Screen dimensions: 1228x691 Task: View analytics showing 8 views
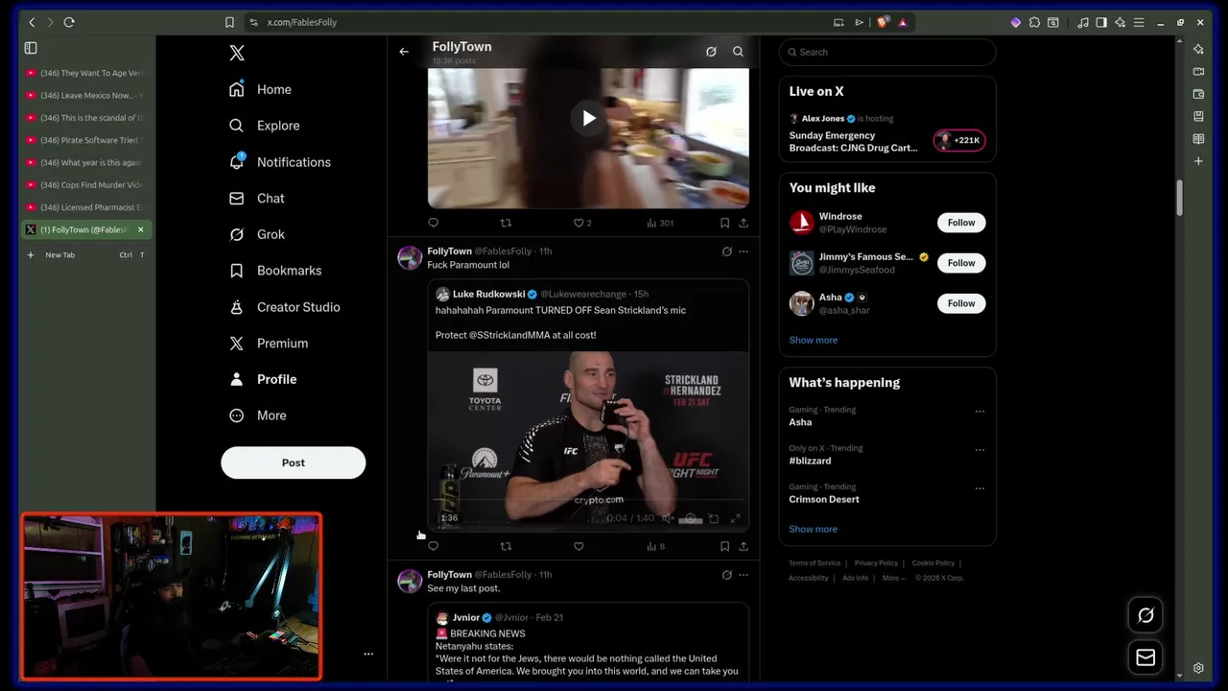656,546
